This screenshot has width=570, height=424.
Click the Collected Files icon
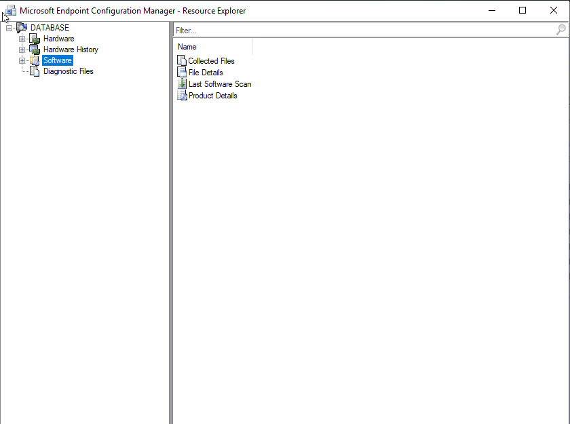point(181,61)
